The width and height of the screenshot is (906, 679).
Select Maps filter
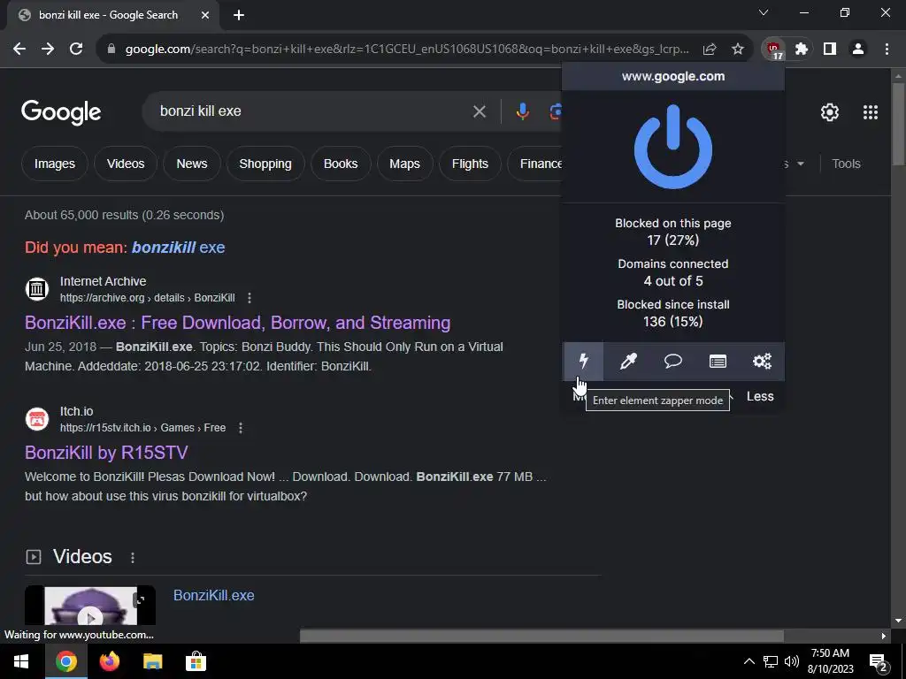click(404, 164)
